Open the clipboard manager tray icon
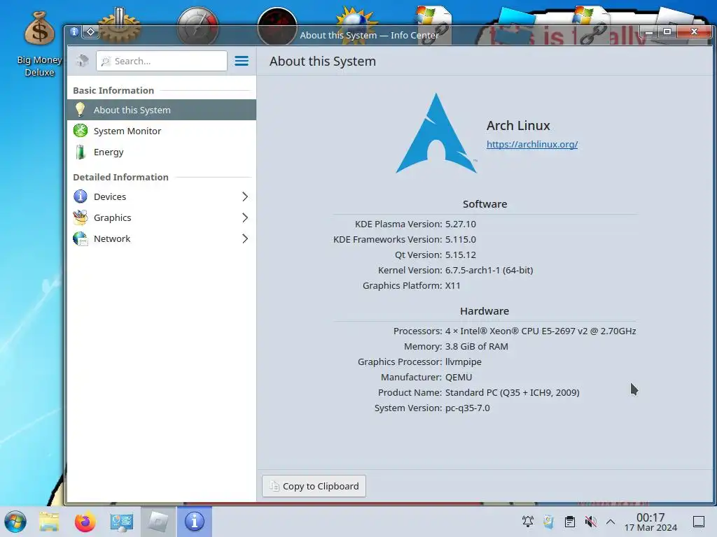Screen dimensions: 717x537 [x=570, y=522]
